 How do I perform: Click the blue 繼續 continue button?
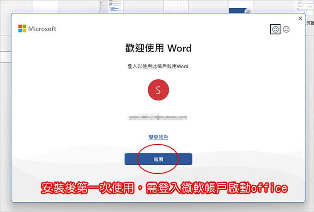coord(158,159)
